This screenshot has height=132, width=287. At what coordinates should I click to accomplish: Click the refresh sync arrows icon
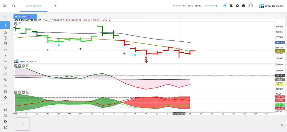click(5, 98)
